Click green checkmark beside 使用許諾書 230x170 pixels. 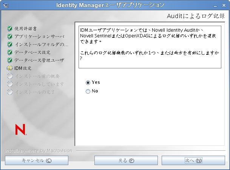[10, 28]
